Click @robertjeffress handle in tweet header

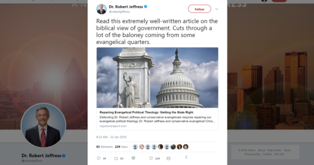pyautogui.click(x=119, y=12)
